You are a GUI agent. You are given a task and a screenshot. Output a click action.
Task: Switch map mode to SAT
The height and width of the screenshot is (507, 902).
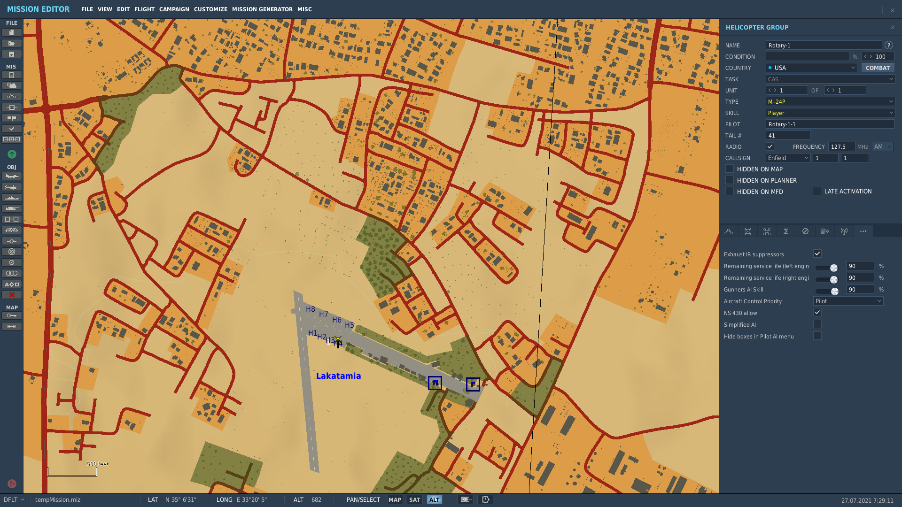(414, 499)
